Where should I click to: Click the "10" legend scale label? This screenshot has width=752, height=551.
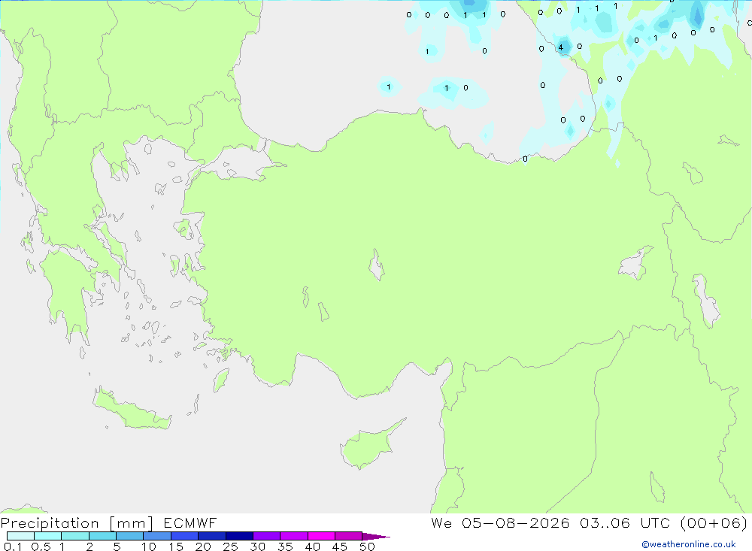tap(149, 546)
